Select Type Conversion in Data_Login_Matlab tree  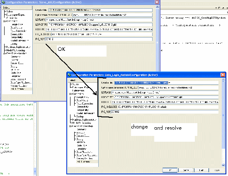point(85,104)
